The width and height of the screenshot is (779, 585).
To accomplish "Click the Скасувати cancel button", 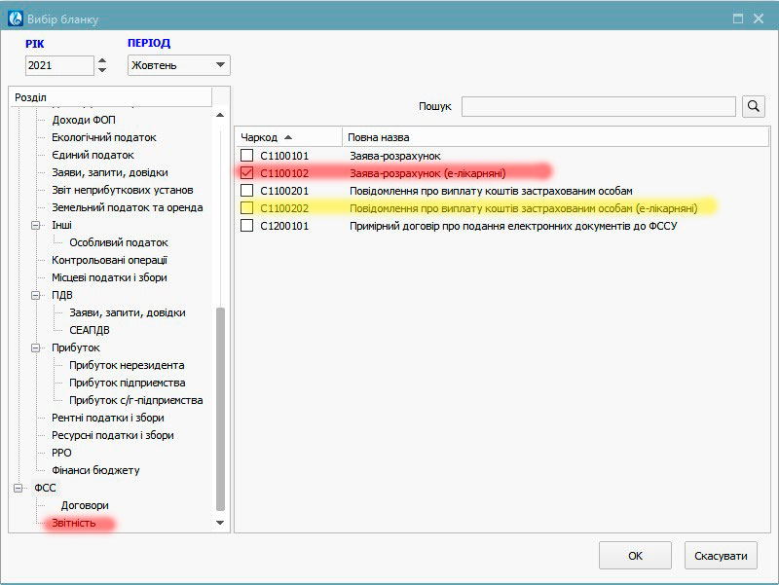I will coord(720,556).
